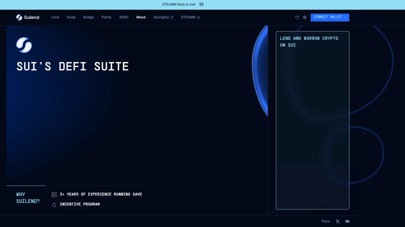
Task: Select the About nav item
Action: tap(141, 17)
